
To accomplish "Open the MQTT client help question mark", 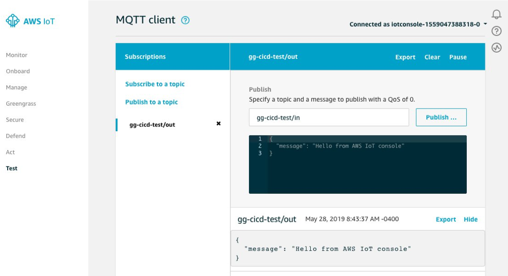I will point(186,20).
